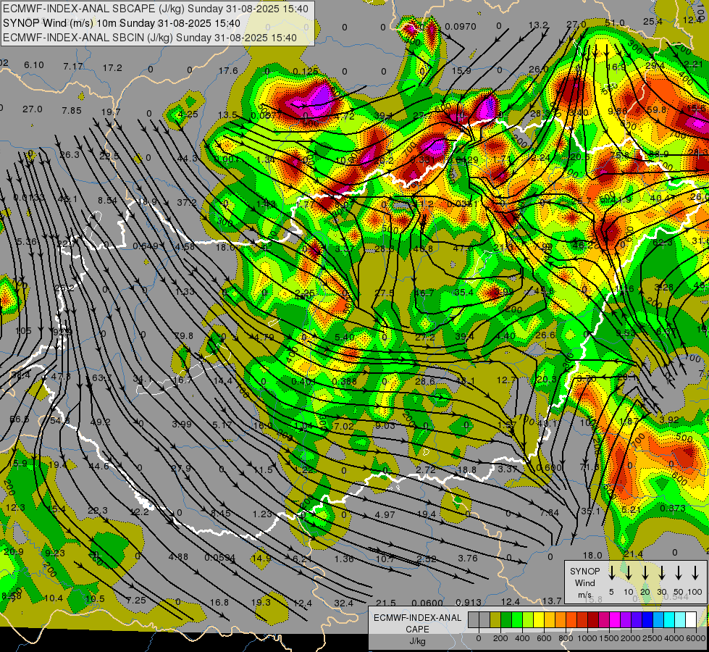Click the map value '5.36'
Viewport: 709px width, 652px height.
[x=27, y=242]
